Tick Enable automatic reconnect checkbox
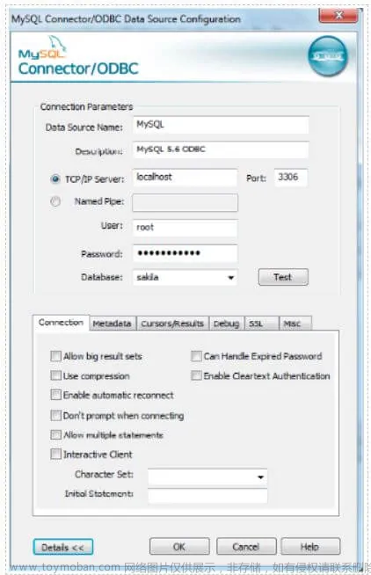This screenshot has height=575, width=371. [55, 395]
